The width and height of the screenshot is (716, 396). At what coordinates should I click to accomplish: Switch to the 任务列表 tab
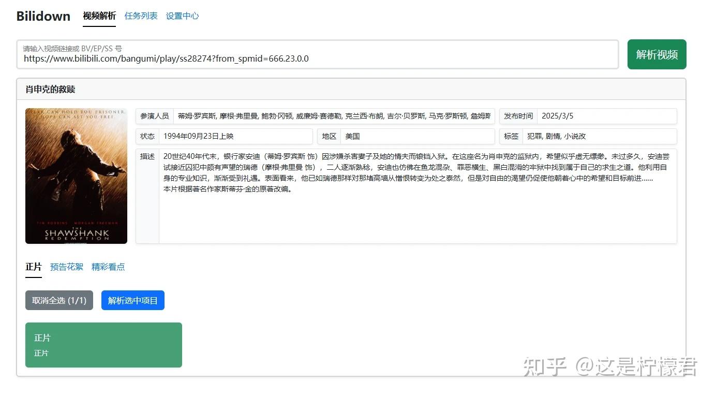[141, 16]
